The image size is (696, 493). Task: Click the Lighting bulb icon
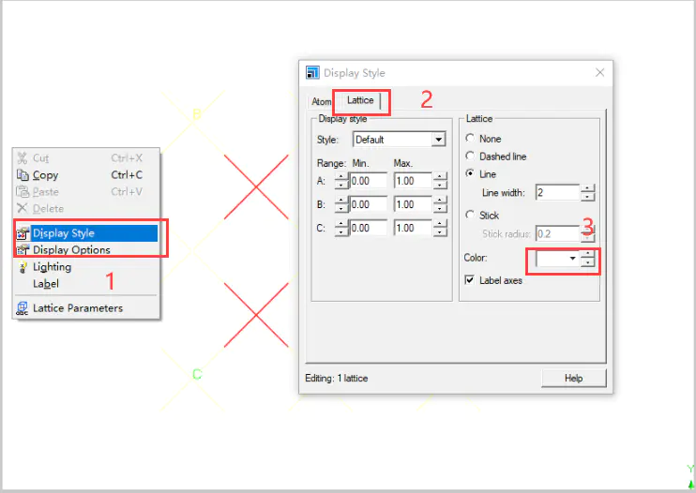[23, 267]
